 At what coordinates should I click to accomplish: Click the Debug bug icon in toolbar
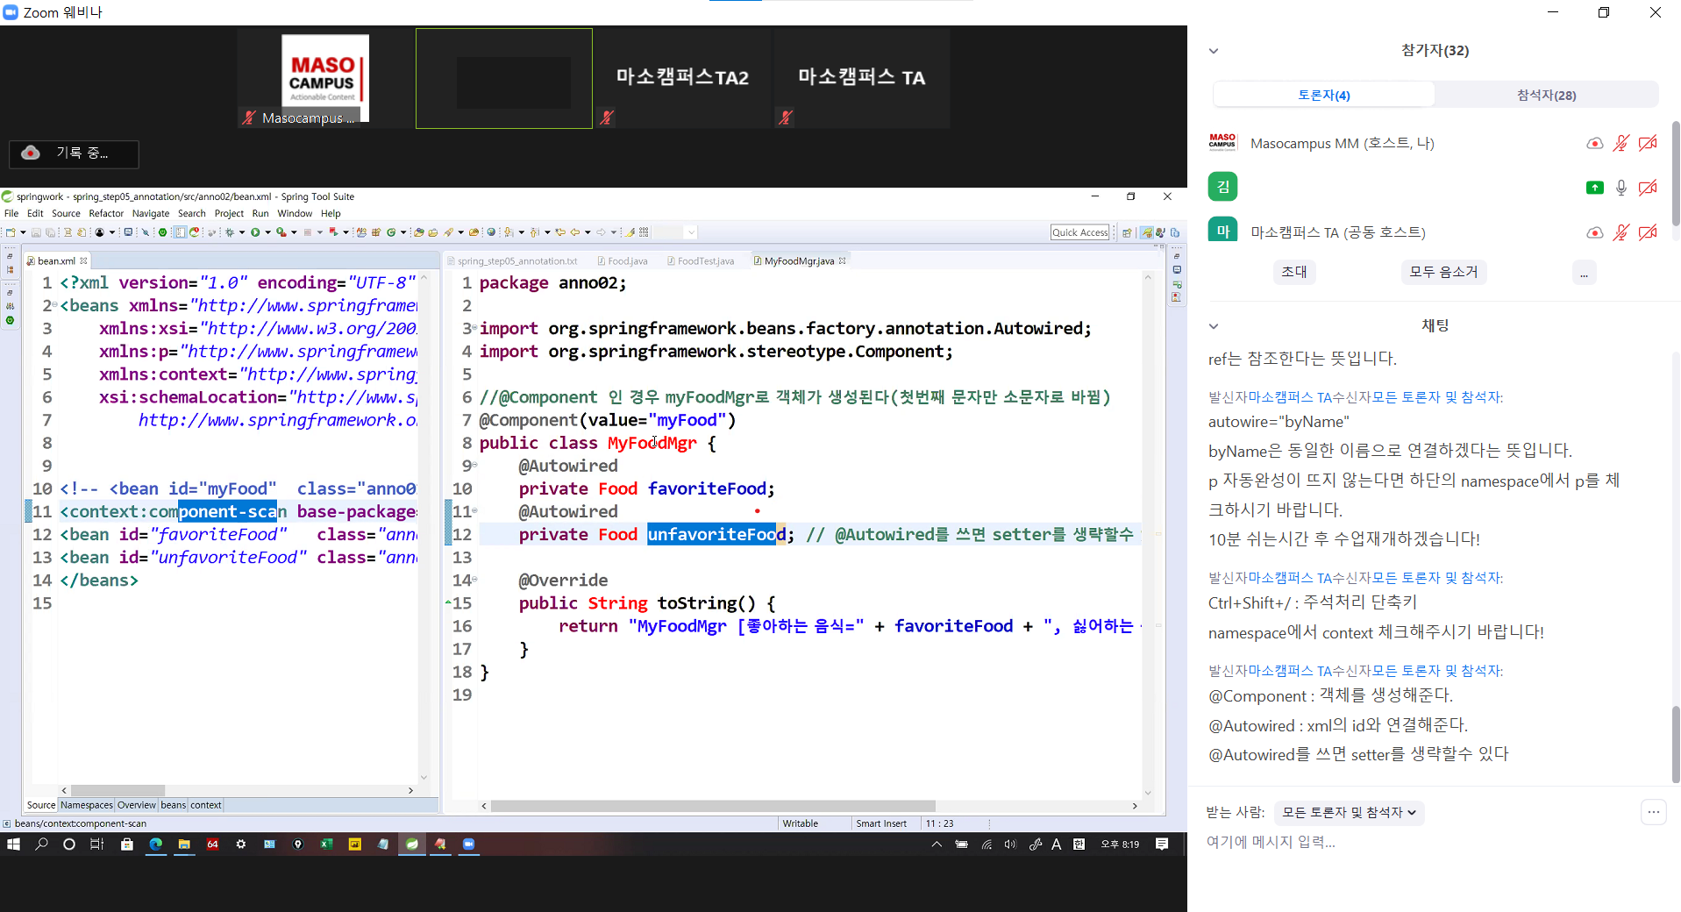[x=230, y=232]
